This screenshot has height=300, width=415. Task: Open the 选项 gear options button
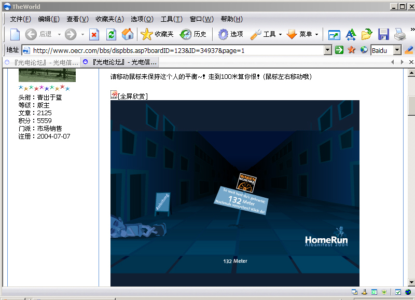pyautogui.click(x=230, y=34)
